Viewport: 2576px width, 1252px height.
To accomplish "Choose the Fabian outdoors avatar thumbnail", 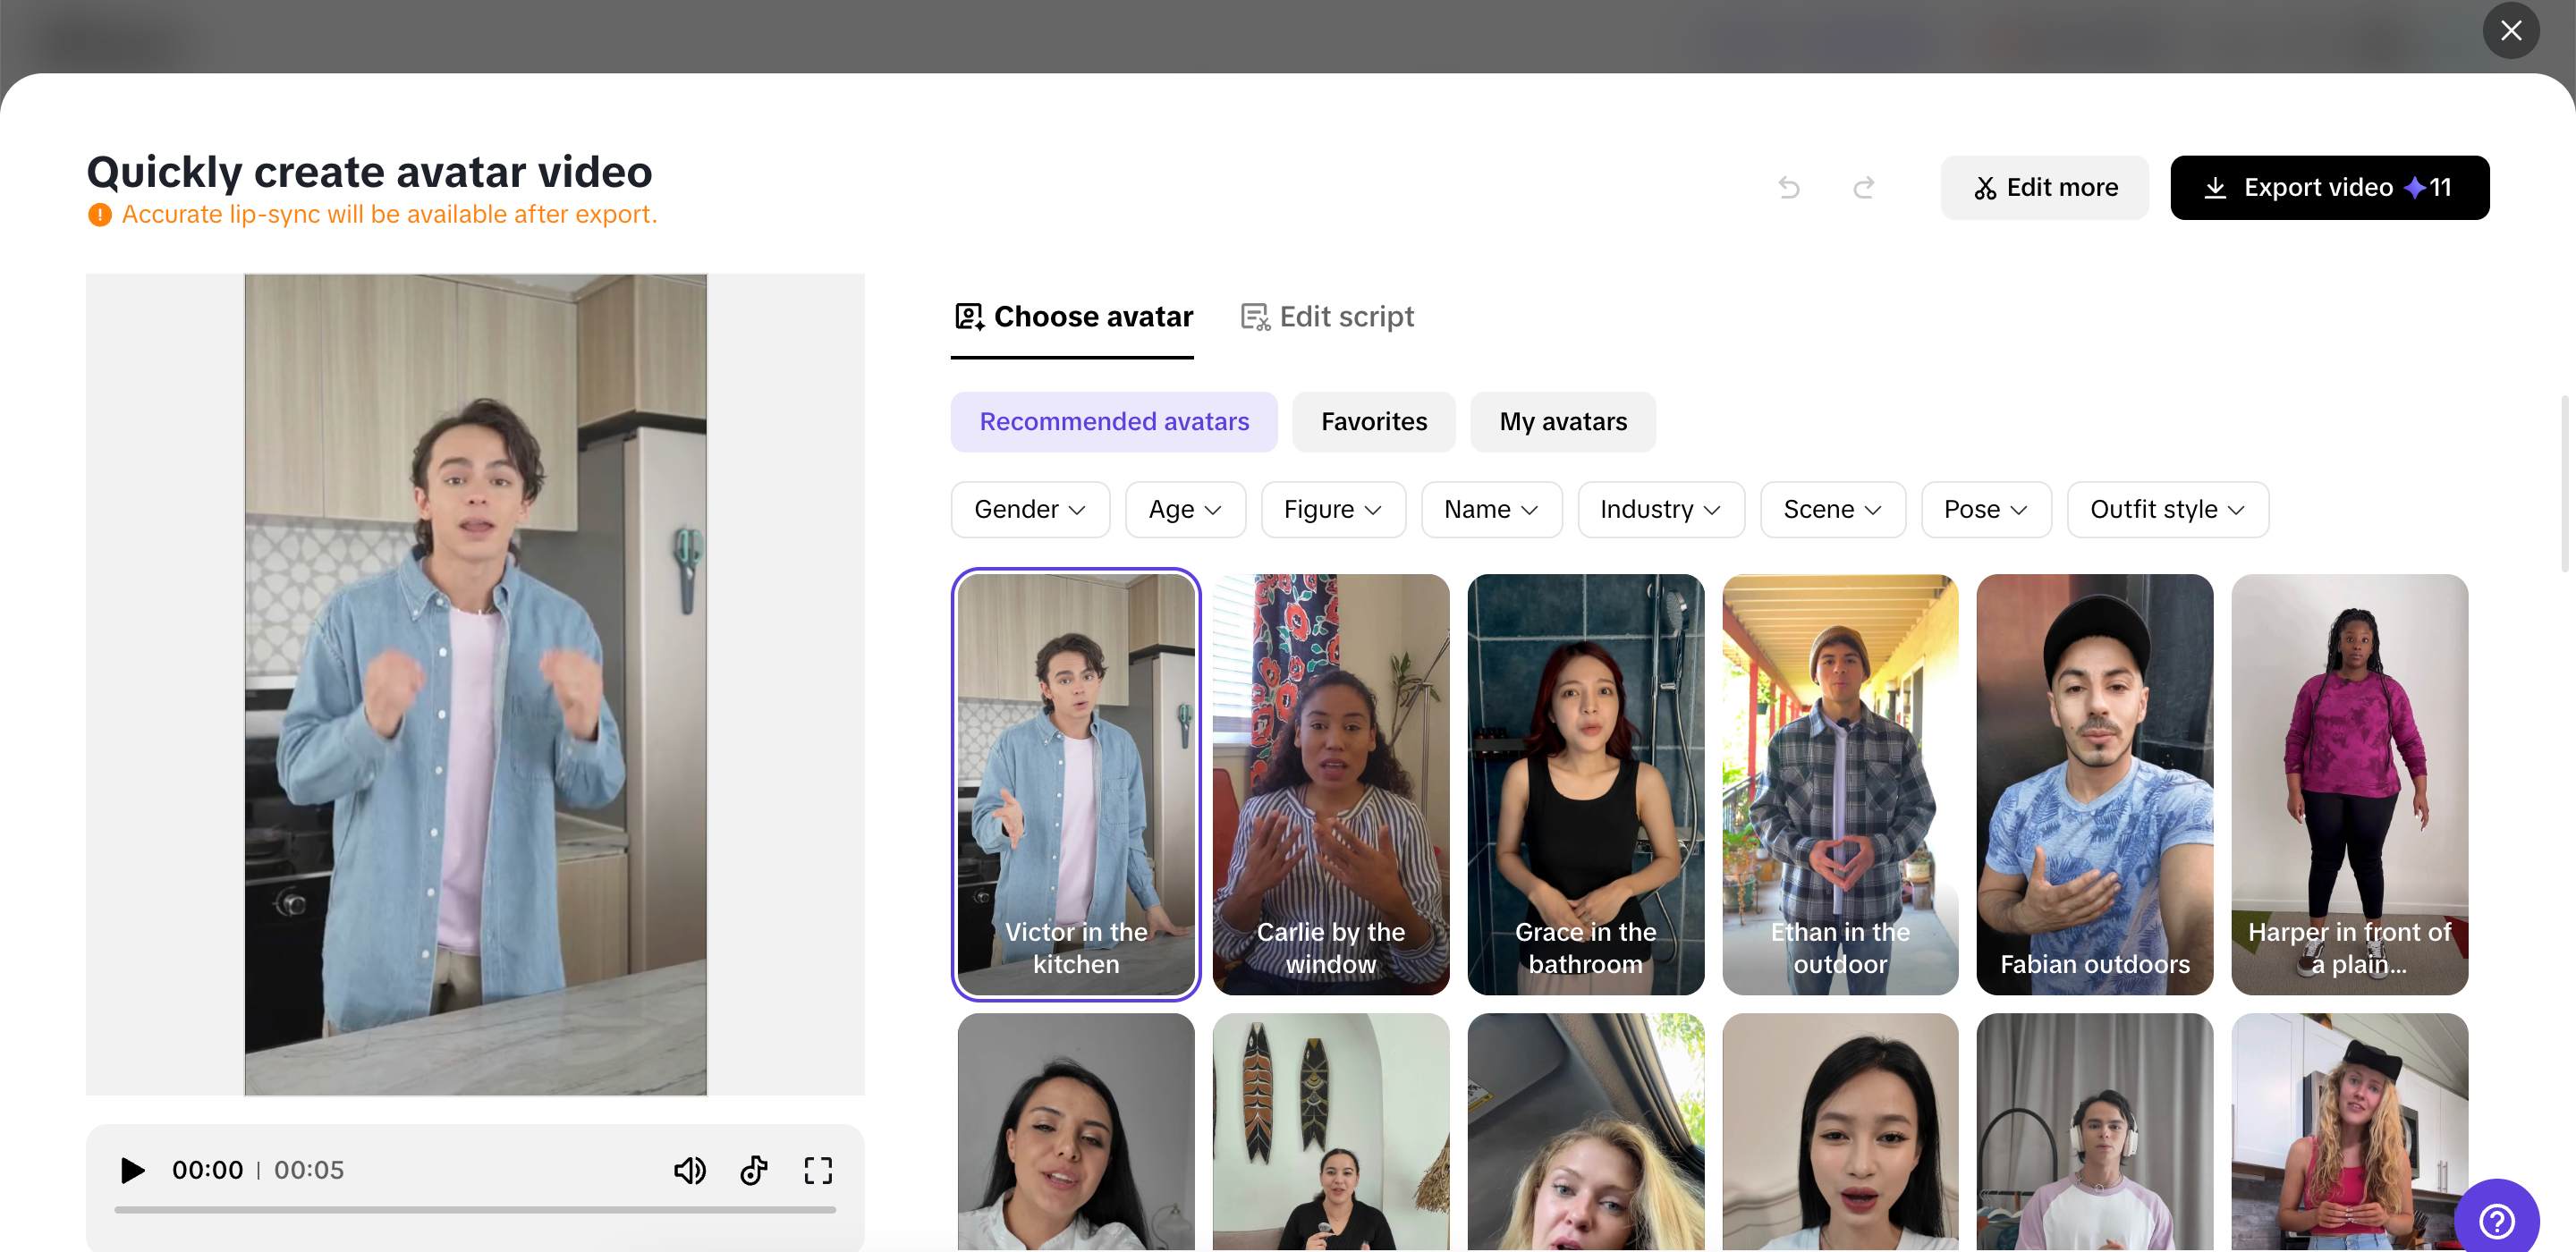I will click(2094, 783).
